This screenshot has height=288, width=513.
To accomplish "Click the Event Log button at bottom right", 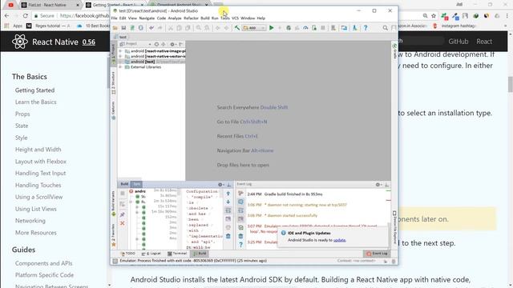I will (377, 254).
